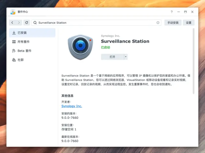Select 已安装 in the sidebar
Viewport: 205px width, 153px height.
pyautogui.click(x=32, y=33)
